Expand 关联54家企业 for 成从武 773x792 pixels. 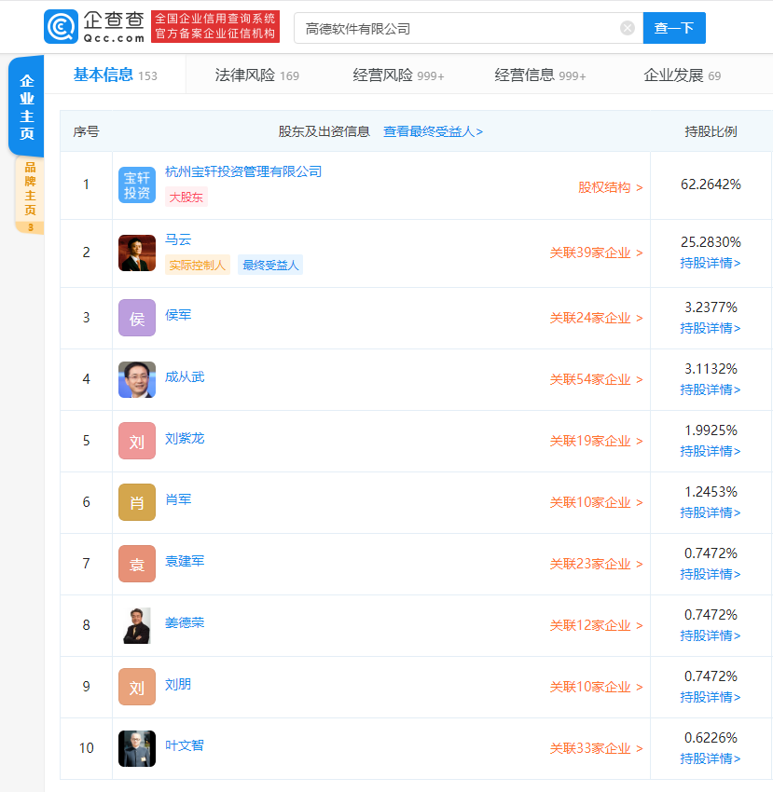596,379
